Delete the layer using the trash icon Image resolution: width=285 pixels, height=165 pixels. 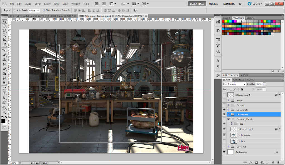tap(278, 162)
